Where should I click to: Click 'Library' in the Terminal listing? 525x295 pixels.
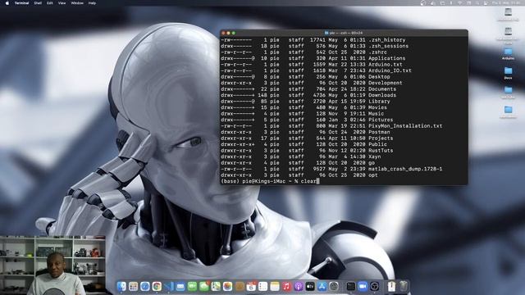click(379, 102)
